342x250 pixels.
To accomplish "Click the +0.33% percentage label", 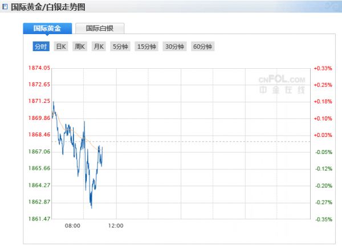I will 323,68.
